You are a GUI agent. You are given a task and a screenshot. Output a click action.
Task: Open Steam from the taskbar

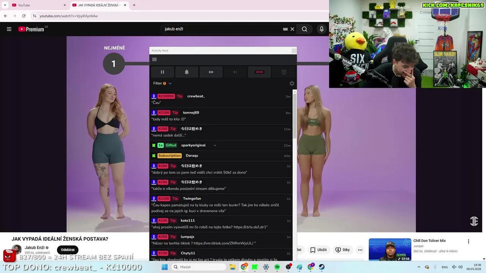click(322, 267)
